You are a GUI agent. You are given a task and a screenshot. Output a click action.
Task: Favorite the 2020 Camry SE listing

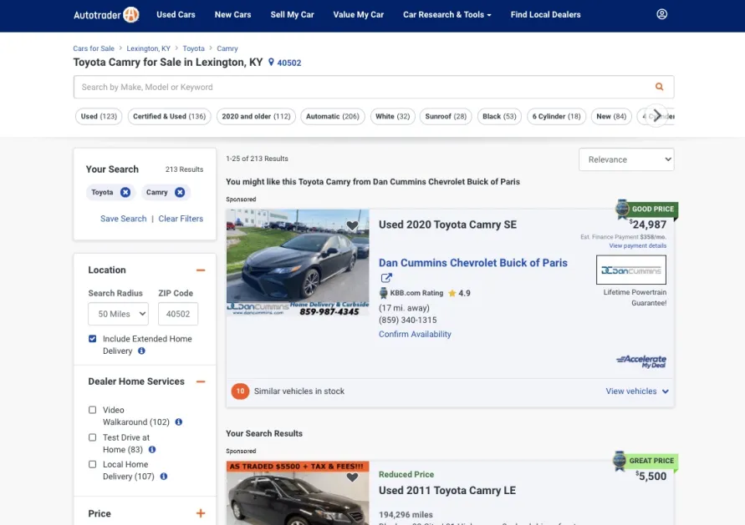(x=352, y=225)
